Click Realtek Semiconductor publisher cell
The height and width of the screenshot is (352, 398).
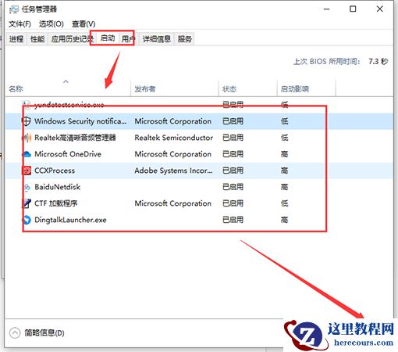coord(174,138)
